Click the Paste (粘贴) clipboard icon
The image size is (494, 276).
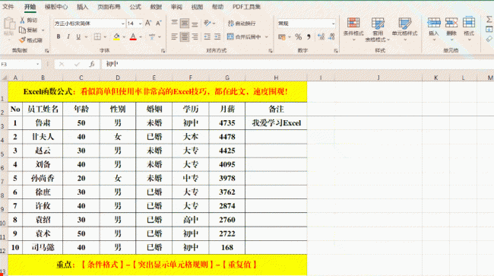point(9,24)
